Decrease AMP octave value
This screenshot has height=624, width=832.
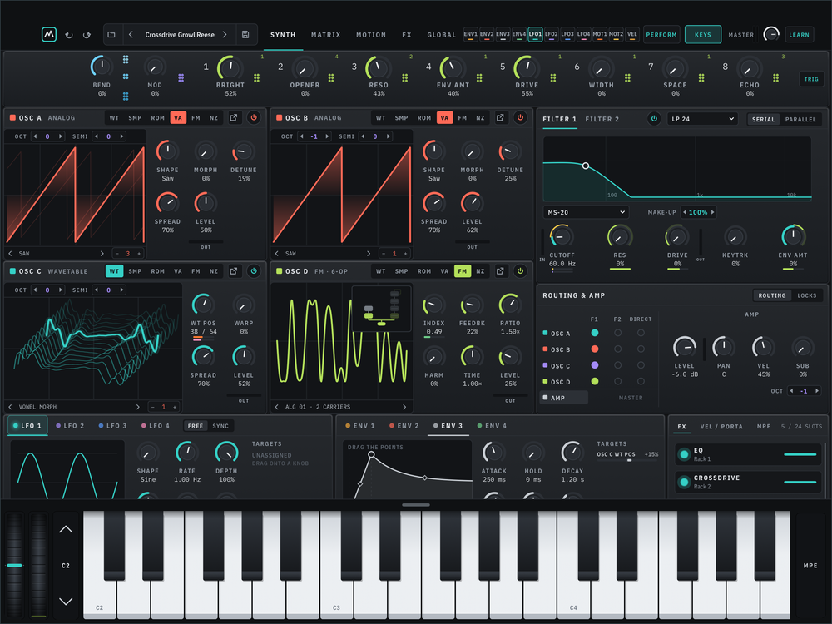(792, 391)
